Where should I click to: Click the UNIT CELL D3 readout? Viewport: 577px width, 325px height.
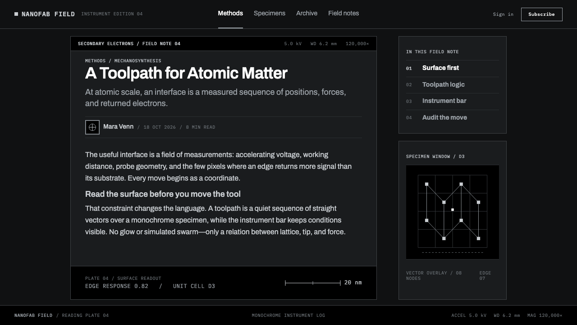[194, 286]
